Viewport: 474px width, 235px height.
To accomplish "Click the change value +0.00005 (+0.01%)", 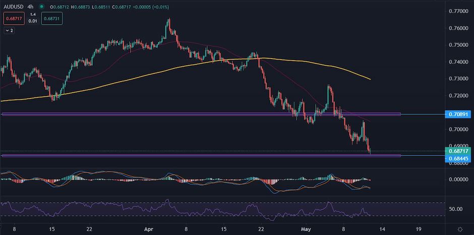I will [x=151, y=7].
